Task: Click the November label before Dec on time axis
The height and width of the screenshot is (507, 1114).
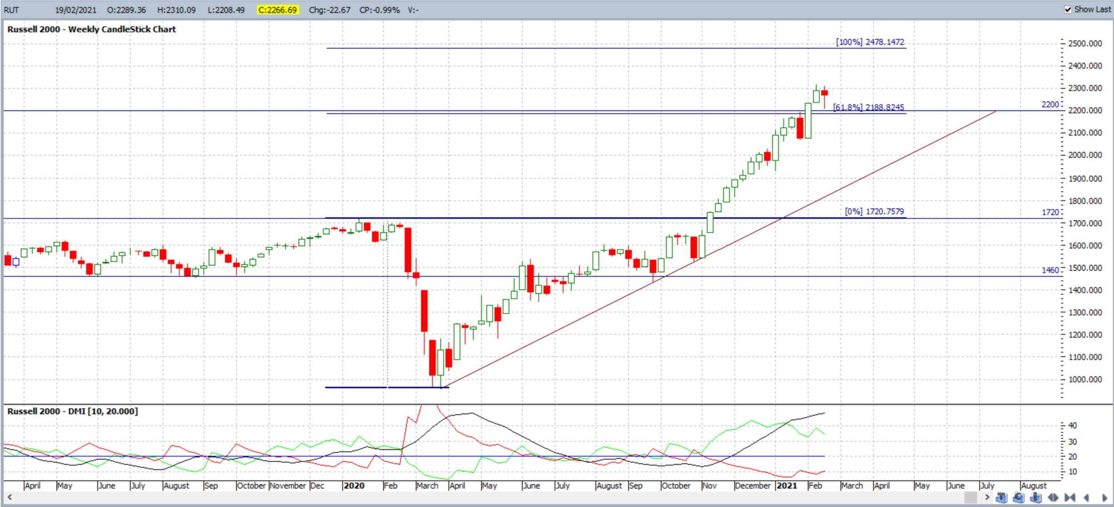Action: (288, 486)
